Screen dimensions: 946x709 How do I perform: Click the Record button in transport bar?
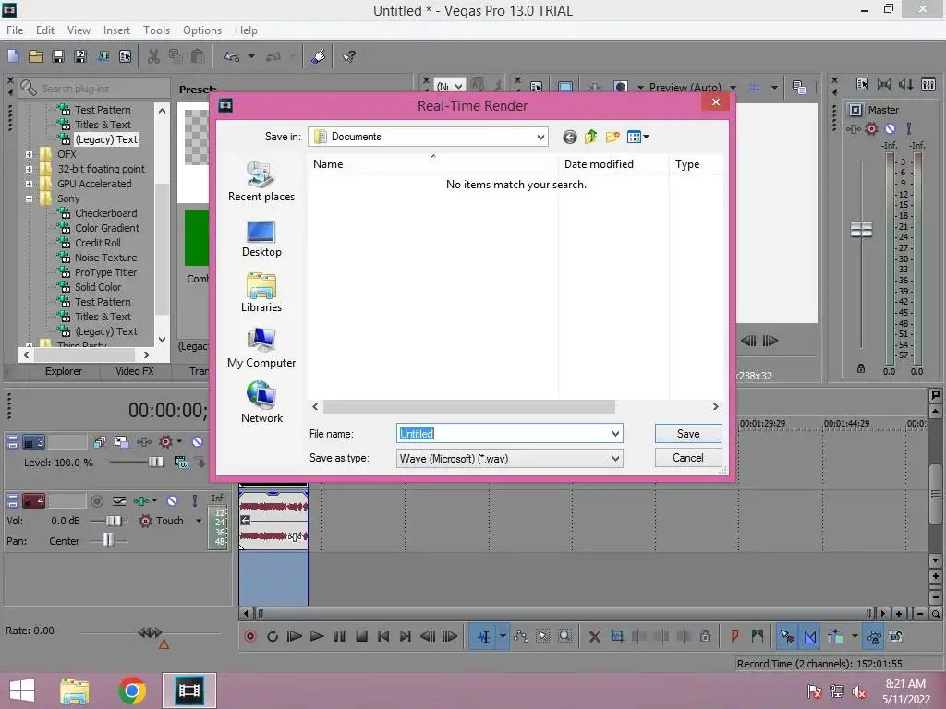click(x=249, y=636)
